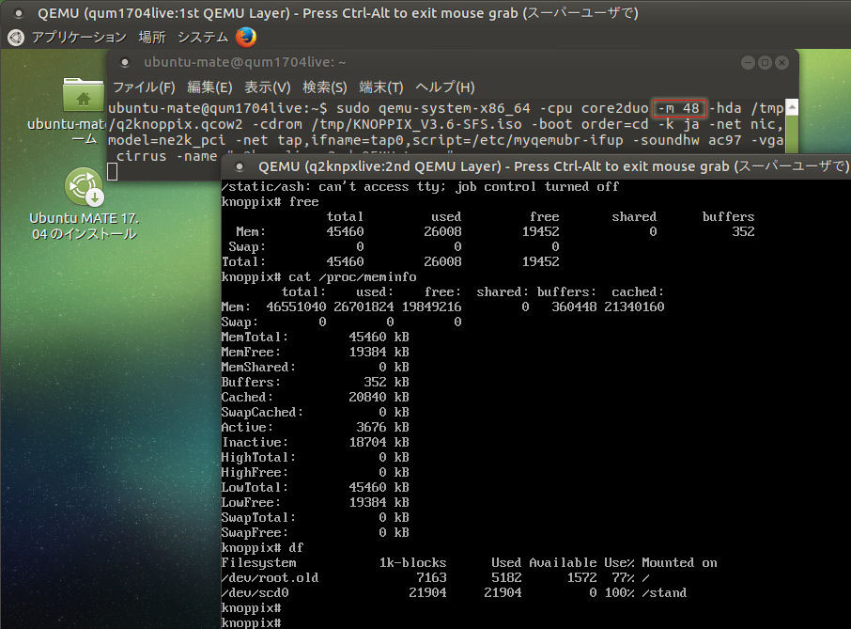Click the 'MemTotal:' row
Screen dimensions: 851x629
pos(315,338)
